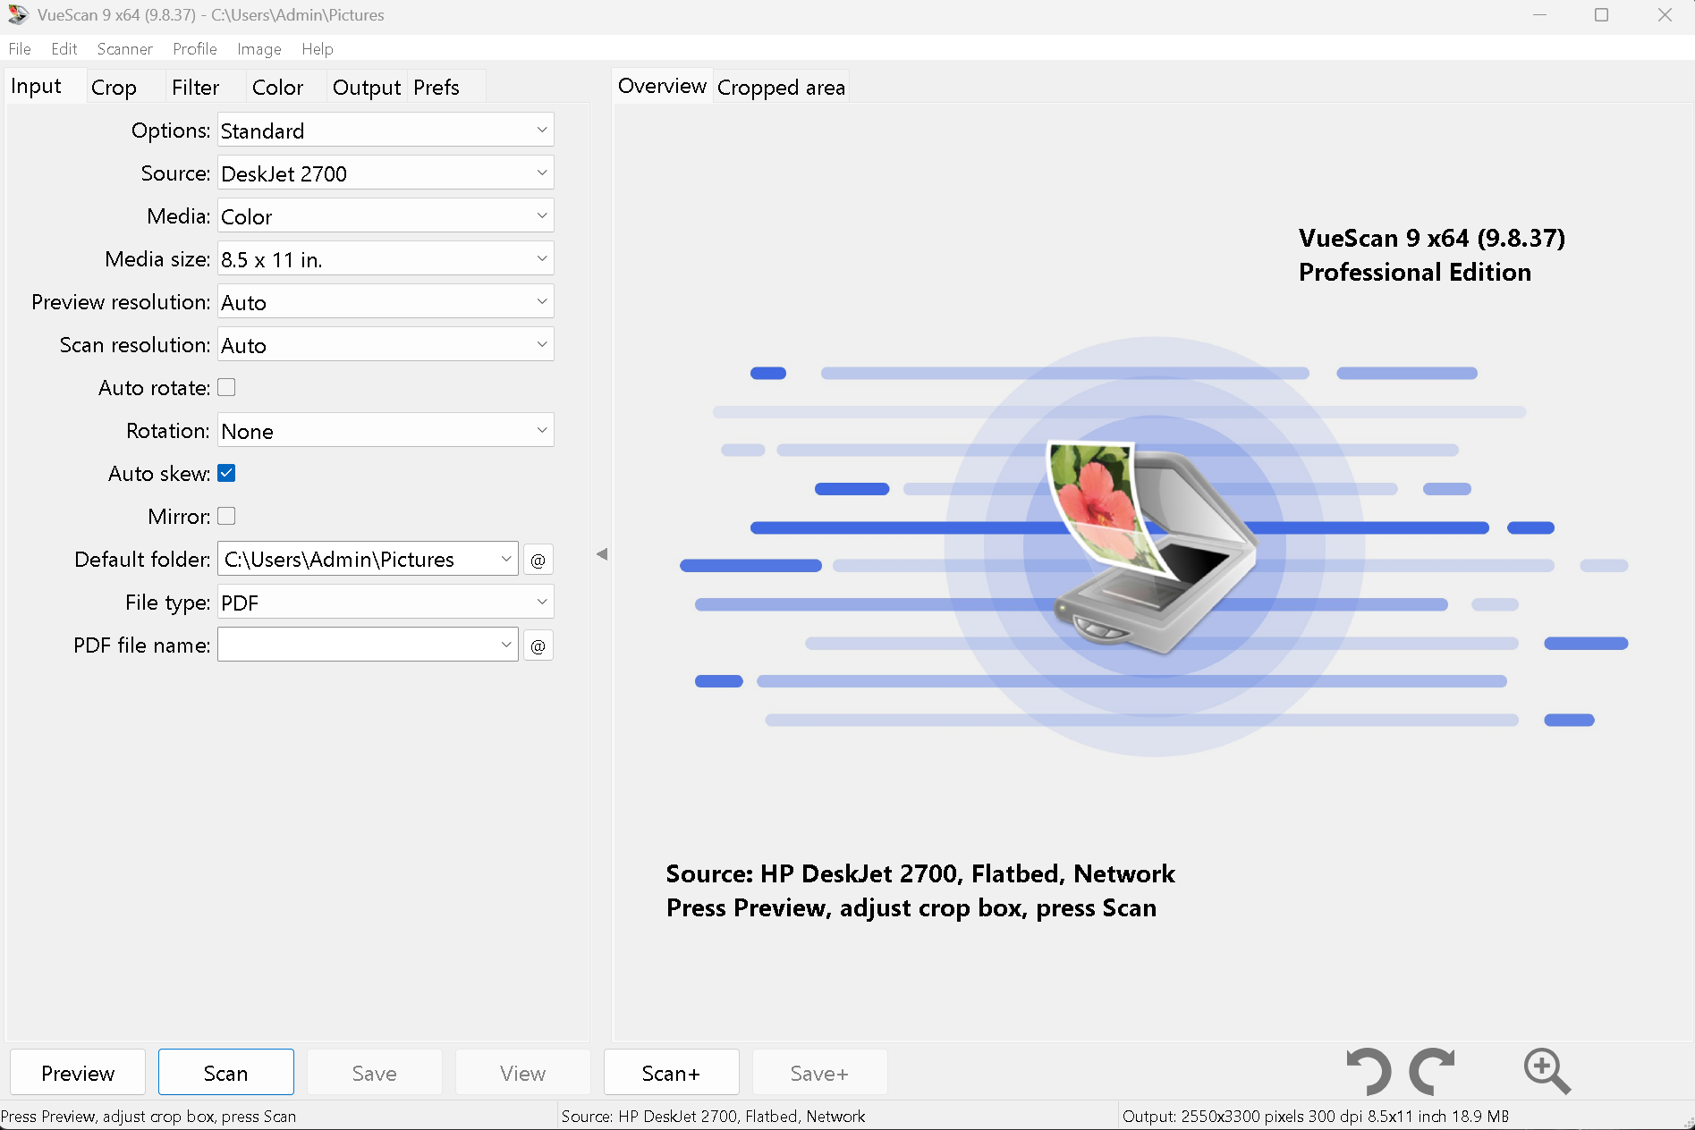The image size is (1695, 1130).
Task: Expand the Media size dropdown
Action: [386, 258]
